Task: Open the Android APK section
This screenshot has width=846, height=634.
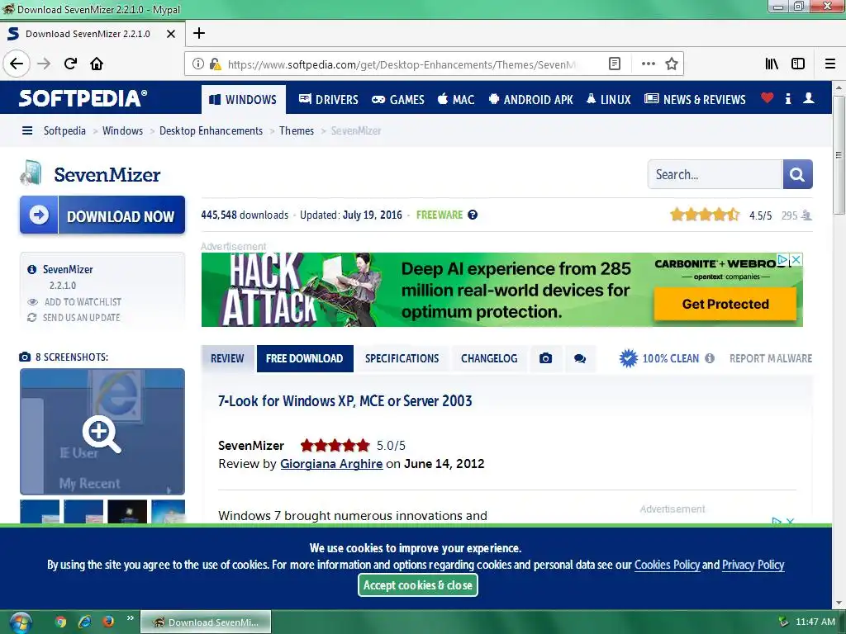Action: (531, 100)
